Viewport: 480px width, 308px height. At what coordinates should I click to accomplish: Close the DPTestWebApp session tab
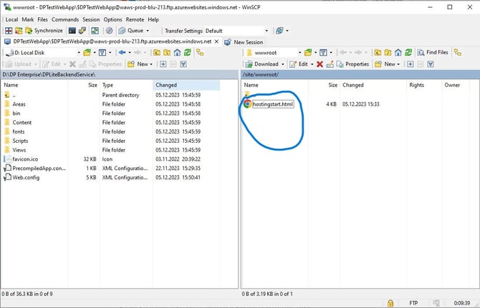point(216,41)
